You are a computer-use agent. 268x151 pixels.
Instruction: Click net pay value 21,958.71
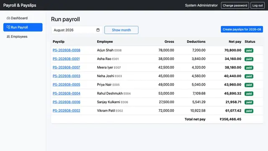[x=233, y=102]
